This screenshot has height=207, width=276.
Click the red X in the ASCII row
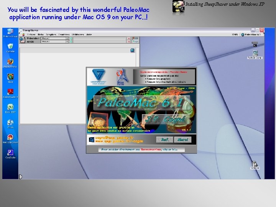click(129, 41)
